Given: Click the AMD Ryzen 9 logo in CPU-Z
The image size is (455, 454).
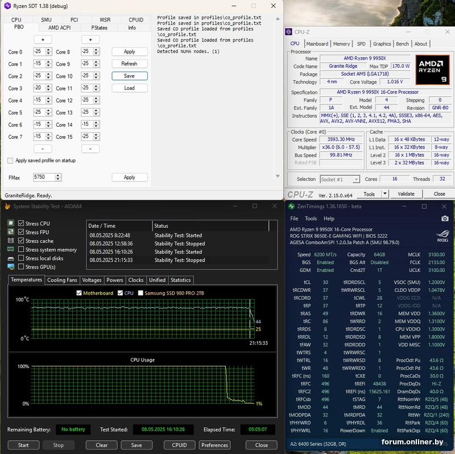Looking at the screenshot, I should point(432,69).
